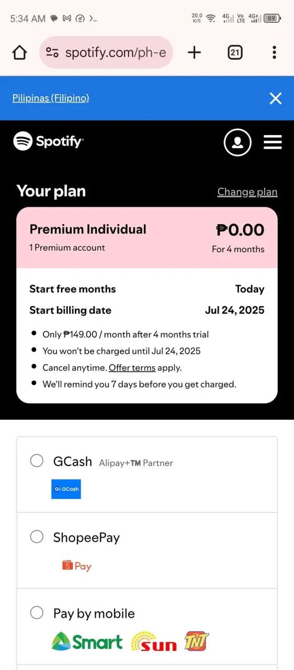Select the GCash payment radio button
The width and height of the screenshot is (294, 670).
click(37, 461)
